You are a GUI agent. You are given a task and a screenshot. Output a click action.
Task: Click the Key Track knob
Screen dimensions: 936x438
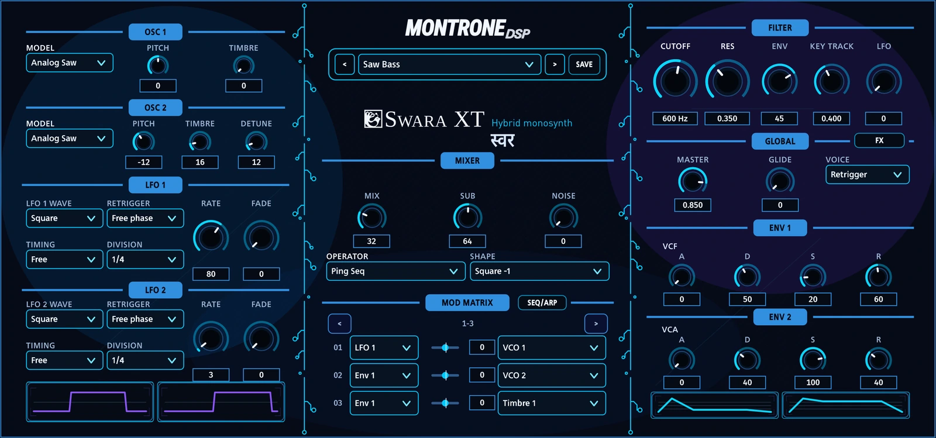click(x=831, y=81)
